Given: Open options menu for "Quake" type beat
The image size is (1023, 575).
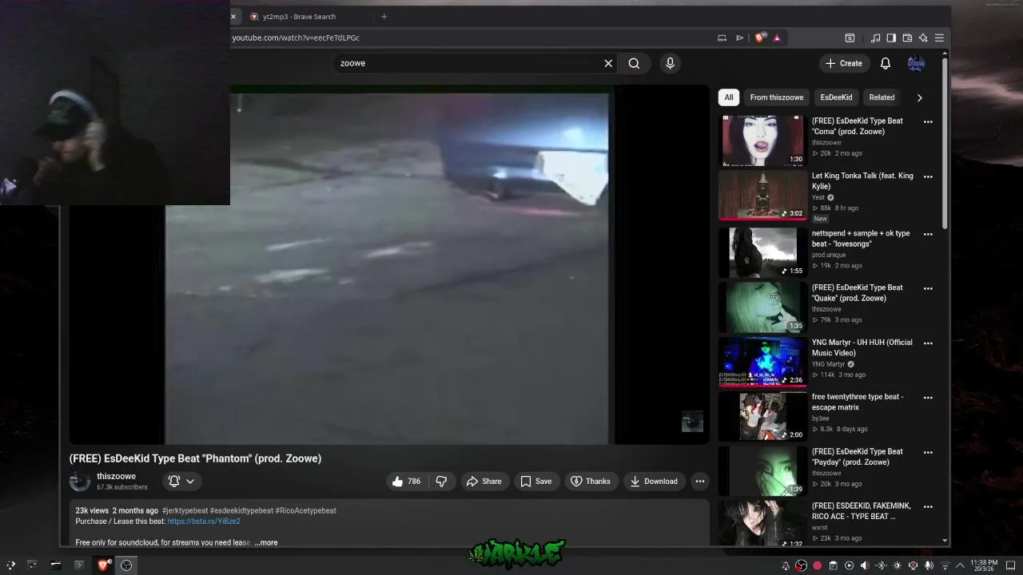Looking at the screenshot, I should [928, 288].
